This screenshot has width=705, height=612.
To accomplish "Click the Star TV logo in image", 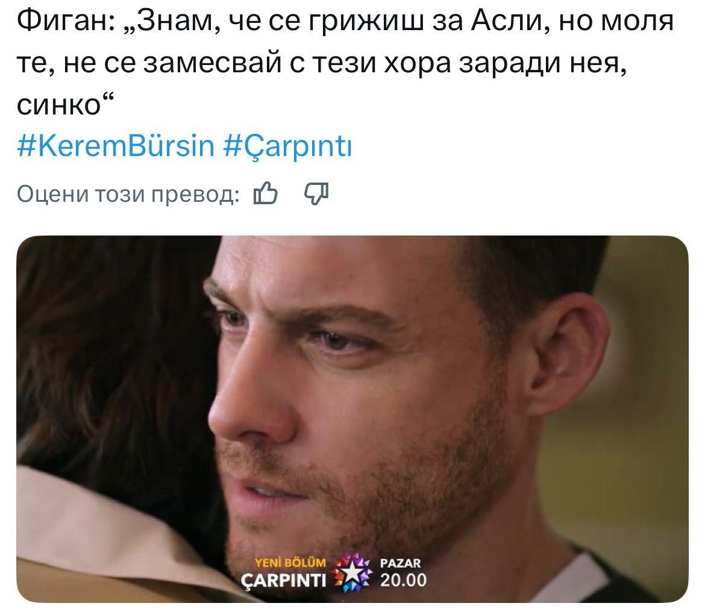I will point(352,573).
